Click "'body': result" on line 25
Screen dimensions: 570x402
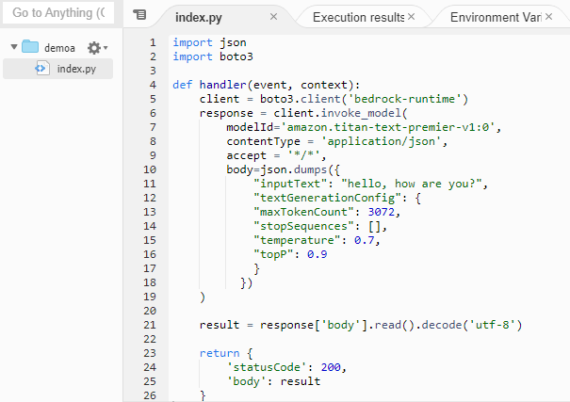pos(273,381)
